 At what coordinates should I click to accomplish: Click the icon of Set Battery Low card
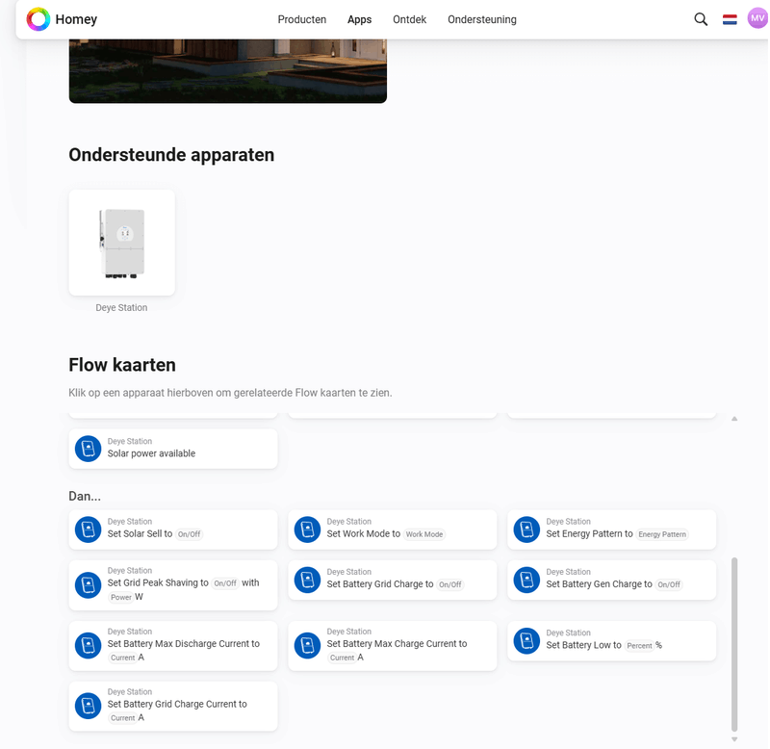pos(526,641)
